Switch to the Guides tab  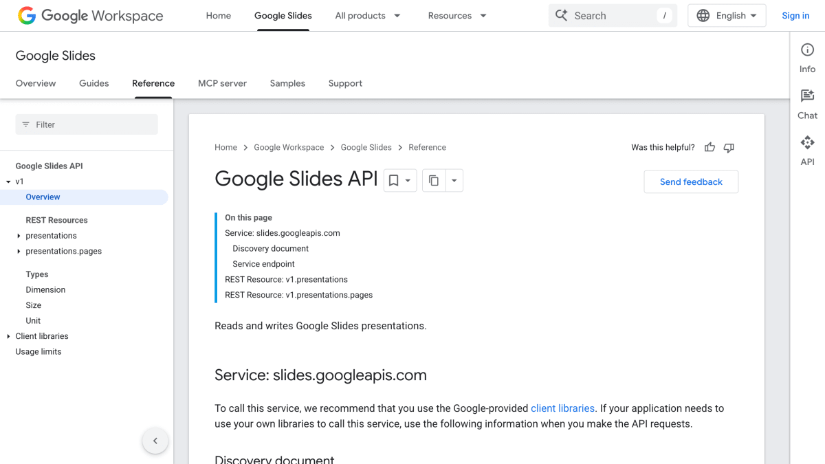pyautogui.click(x=94, y=83)
